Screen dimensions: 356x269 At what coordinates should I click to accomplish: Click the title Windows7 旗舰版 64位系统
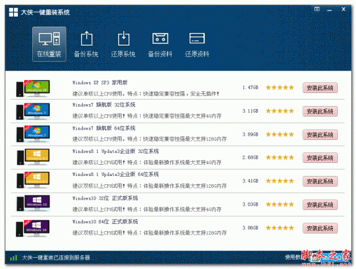coord(104,128)
